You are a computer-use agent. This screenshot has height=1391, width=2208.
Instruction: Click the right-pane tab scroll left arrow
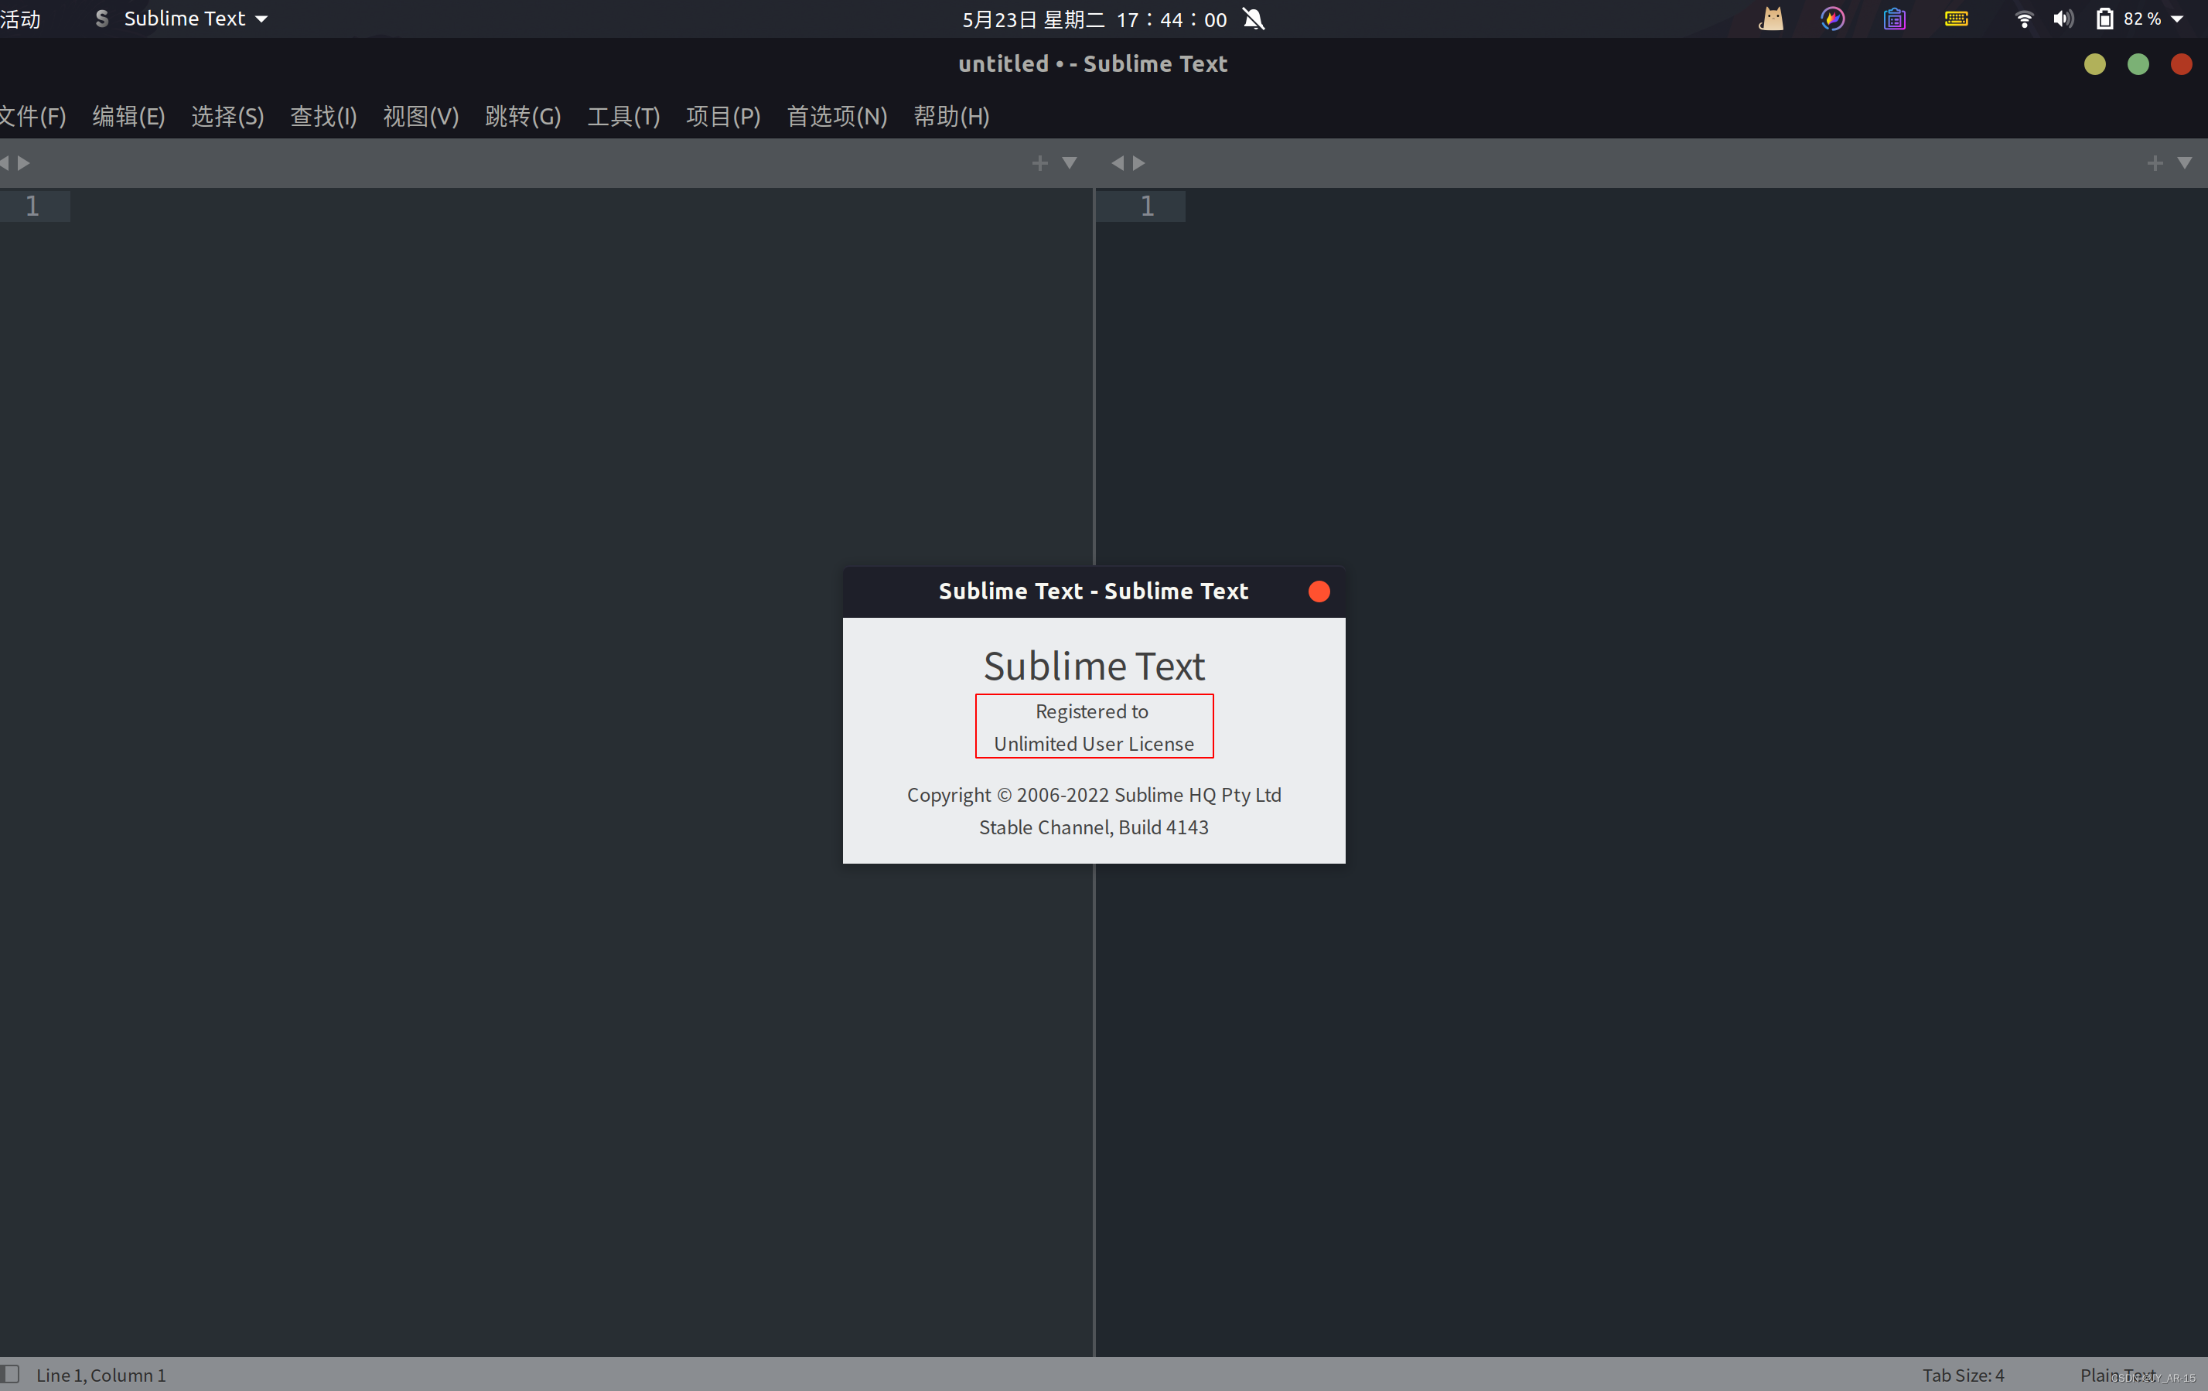(1117, 163)
